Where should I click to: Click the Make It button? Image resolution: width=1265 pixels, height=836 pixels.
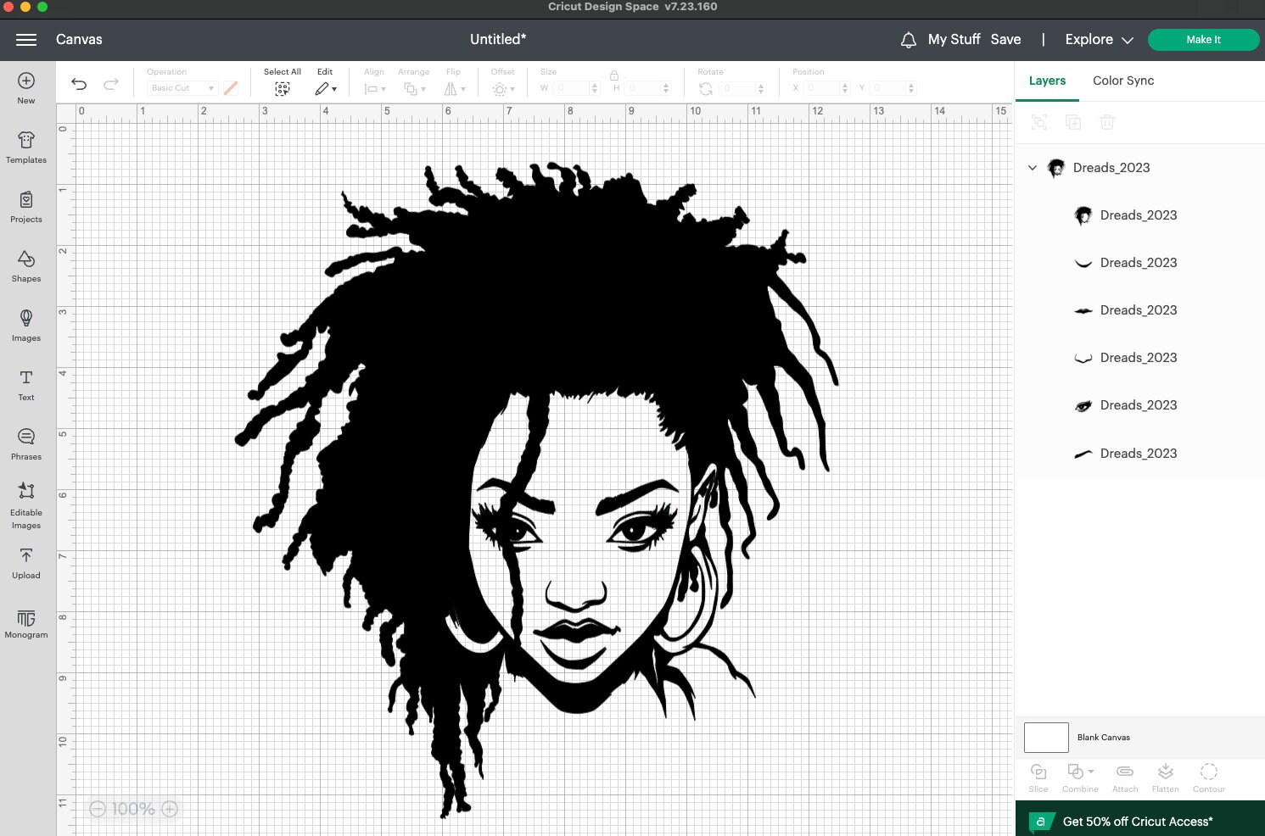(1203, 39)
